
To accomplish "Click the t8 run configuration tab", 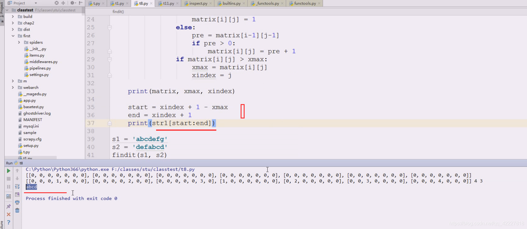I will [x=19, y=163].
